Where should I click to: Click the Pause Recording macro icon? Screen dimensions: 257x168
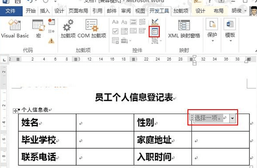point(51,31)
